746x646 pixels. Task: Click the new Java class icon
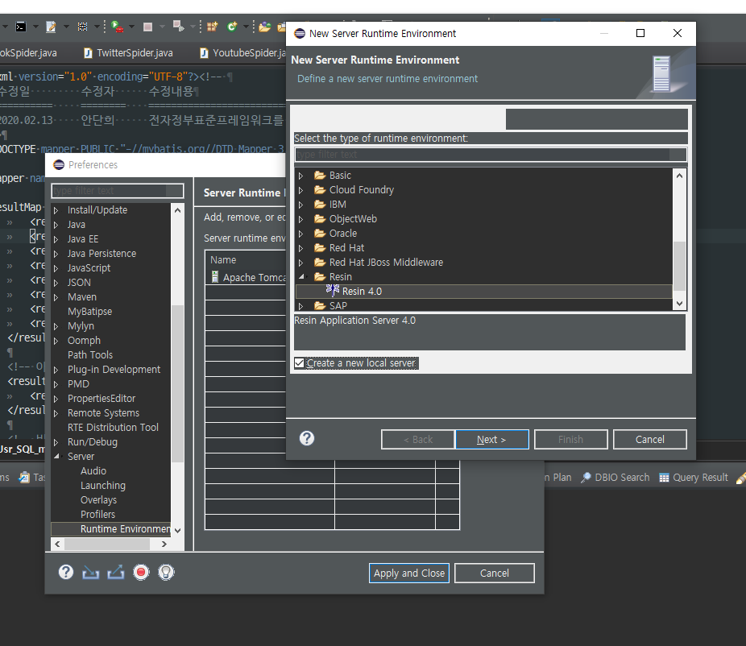232,27
